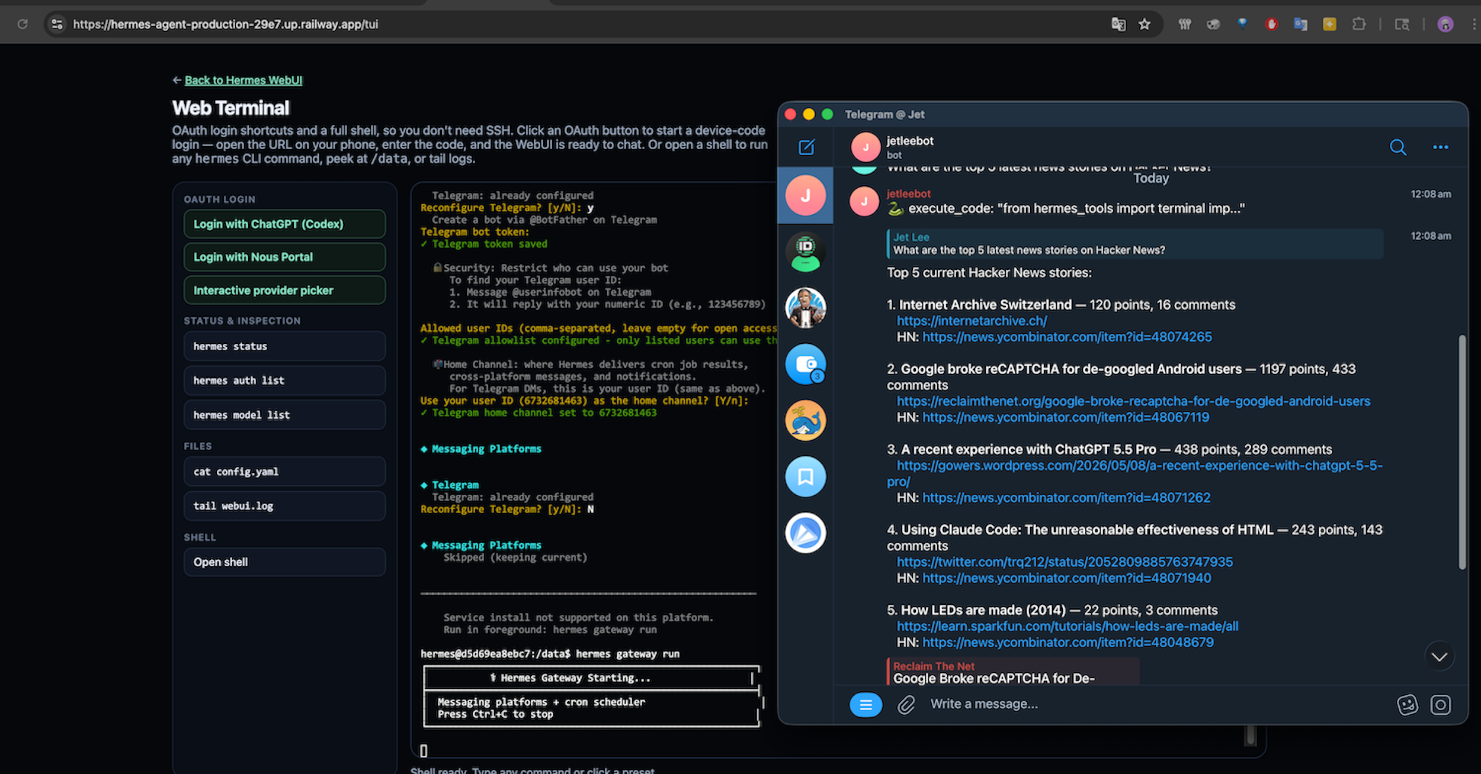The width and height of the screenshot is (1481, 774).
Task: Launch the Interactive provider picker
Action: tap(284, 290)
